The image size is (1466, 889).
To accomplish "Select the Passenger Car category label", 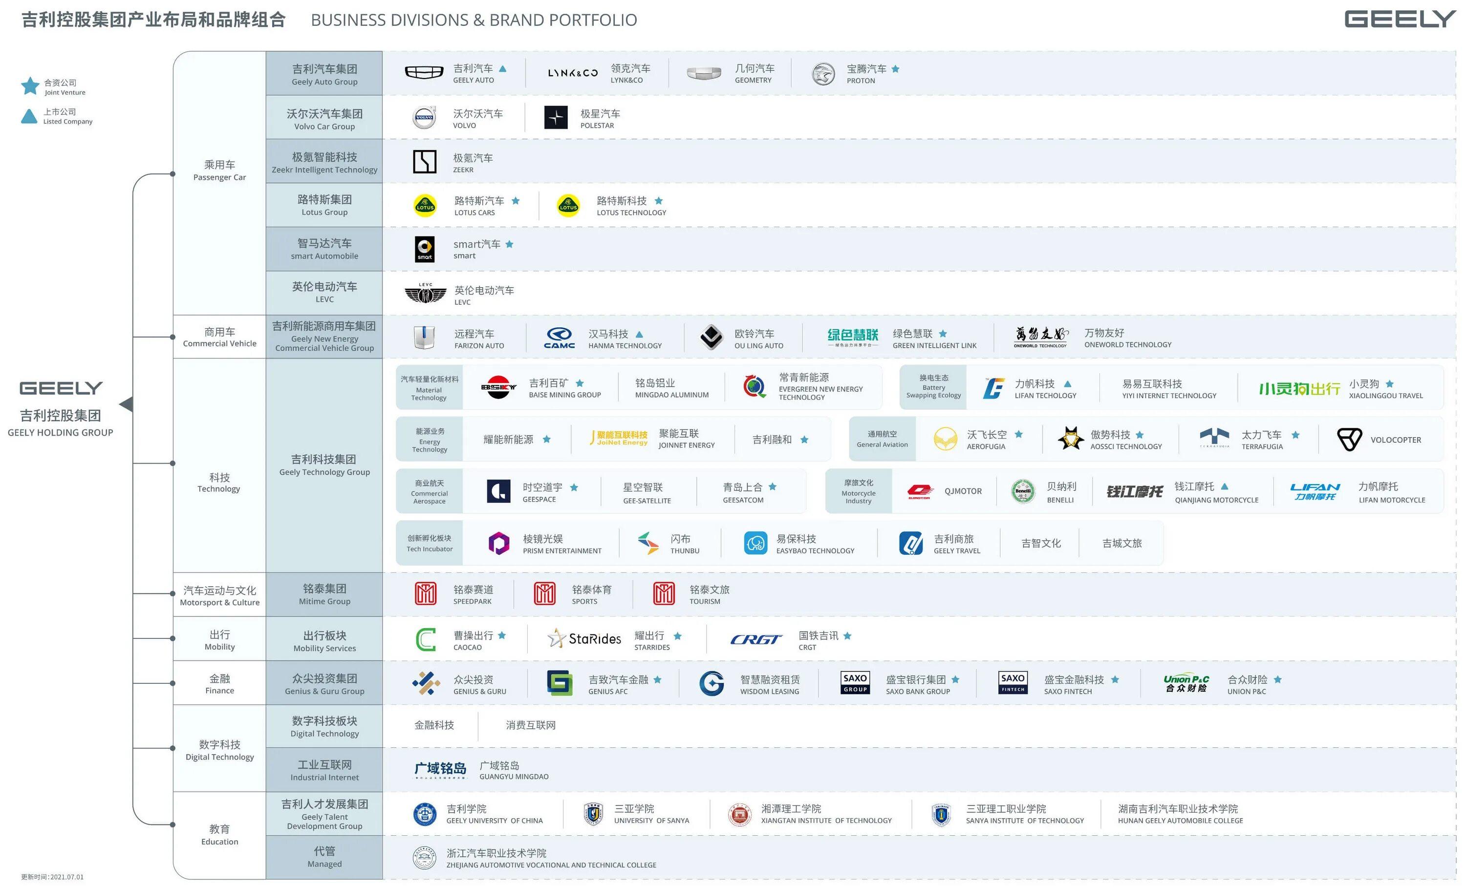I will coord(219,170).
